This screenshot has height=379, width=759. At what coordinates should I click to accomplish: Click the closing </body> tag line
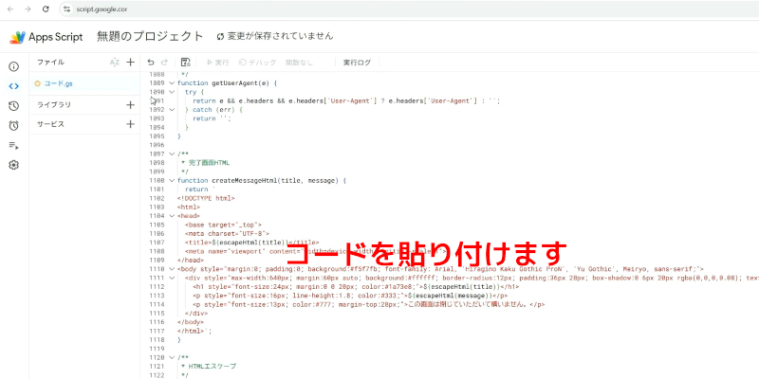191,322
